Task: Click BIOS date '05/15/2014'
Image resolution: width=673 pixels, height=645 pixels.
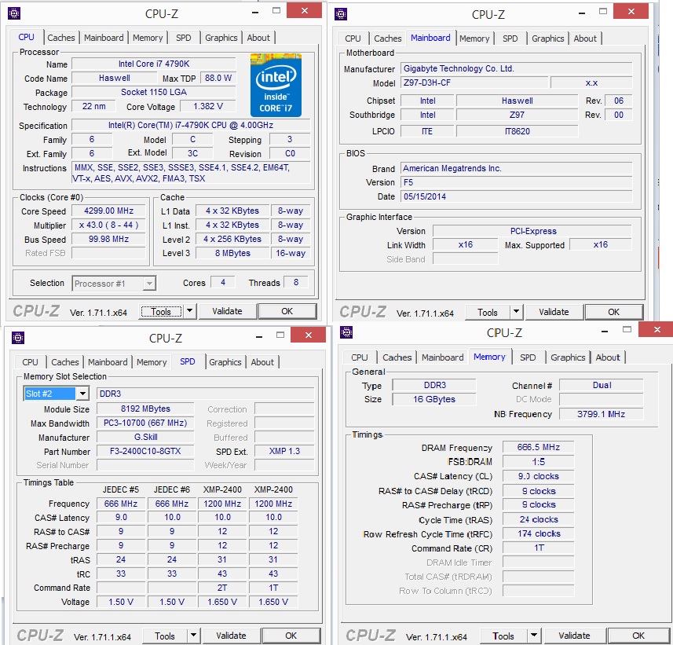Action: click(x=517, y=196)
